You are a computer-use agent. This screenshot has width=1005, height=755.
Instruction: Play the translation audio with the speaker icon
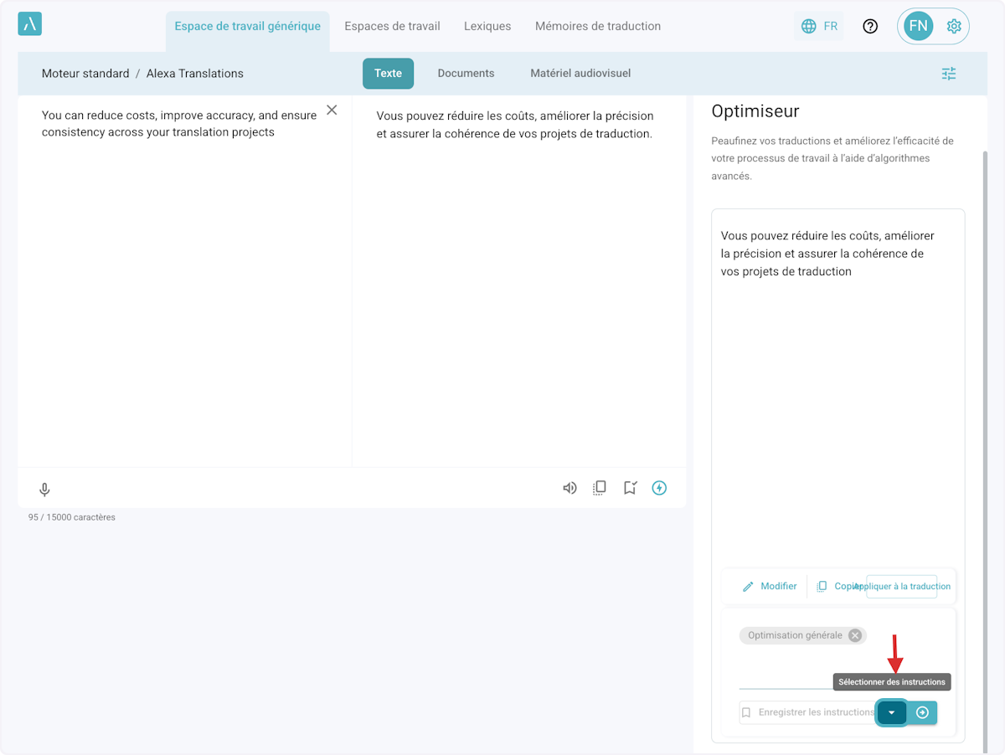569,488
